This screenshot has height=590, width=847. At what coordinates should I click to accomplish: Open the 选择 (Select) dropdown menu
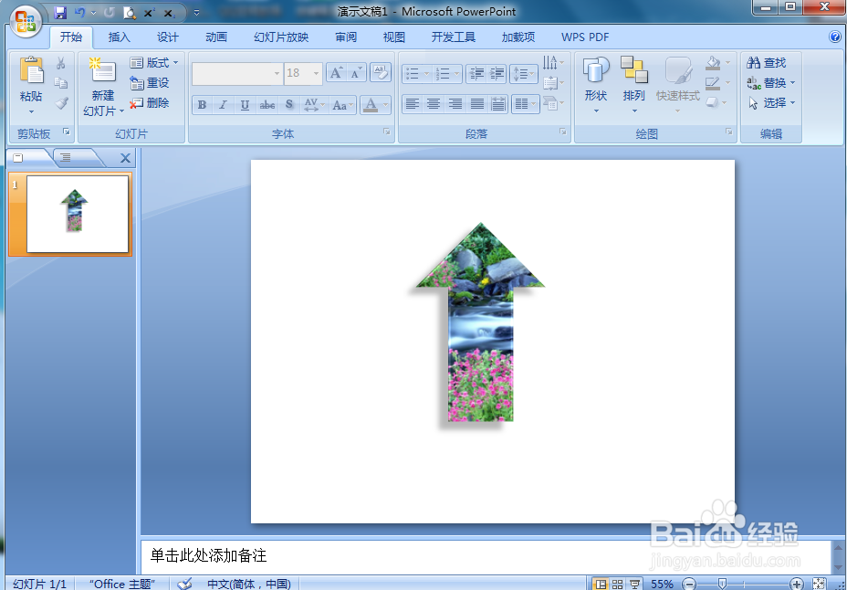[776, 102]
